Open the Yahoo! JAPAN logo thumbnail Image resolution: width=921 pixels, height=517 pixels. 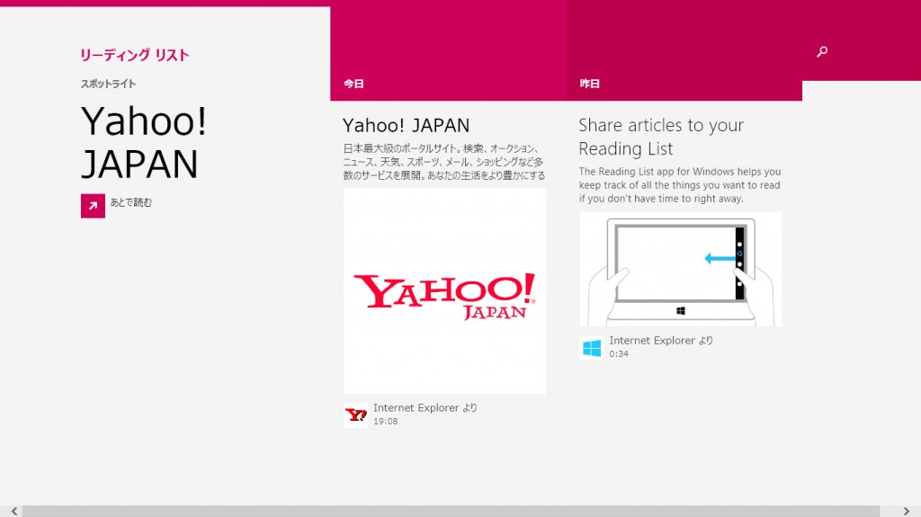(444, 290)
